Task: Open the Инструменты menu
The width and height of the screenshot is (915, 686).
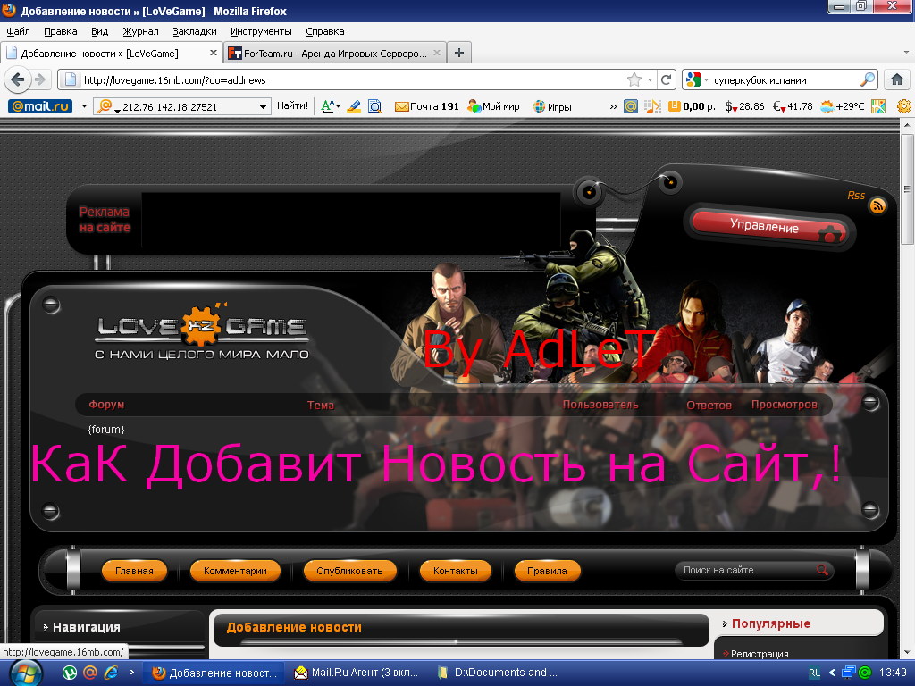Action: [261, 31]
